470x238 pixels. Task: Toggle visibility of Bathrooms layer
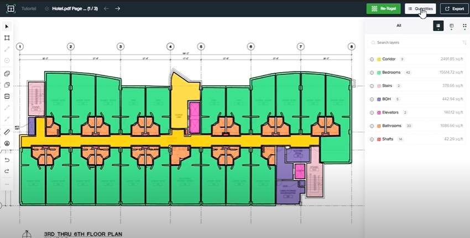click(x=372, y=126)
